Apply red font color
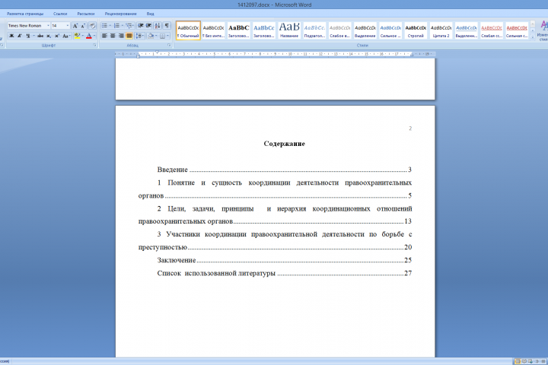548x365 pixels. pyautogui.click(x=89, y=36)
